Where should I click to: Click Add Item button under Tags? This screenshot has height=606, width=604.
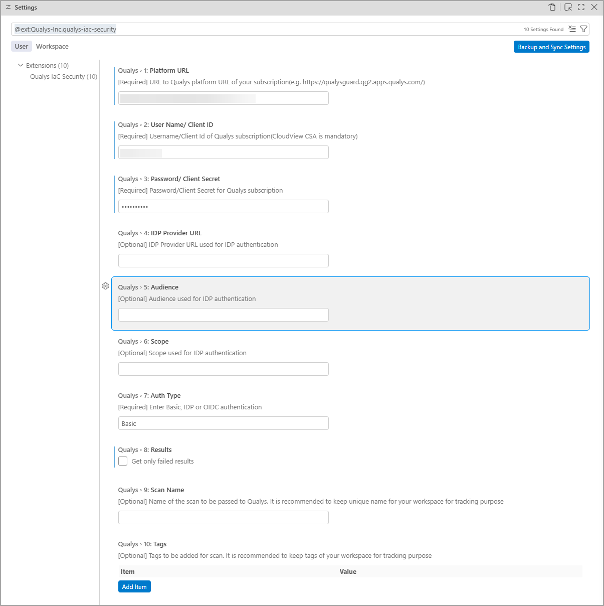(134, 586)
